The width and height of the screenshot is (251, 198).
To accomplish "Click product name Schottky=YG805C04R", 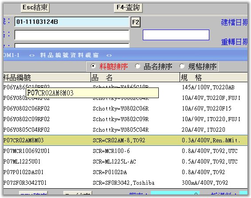I will 121,129.
